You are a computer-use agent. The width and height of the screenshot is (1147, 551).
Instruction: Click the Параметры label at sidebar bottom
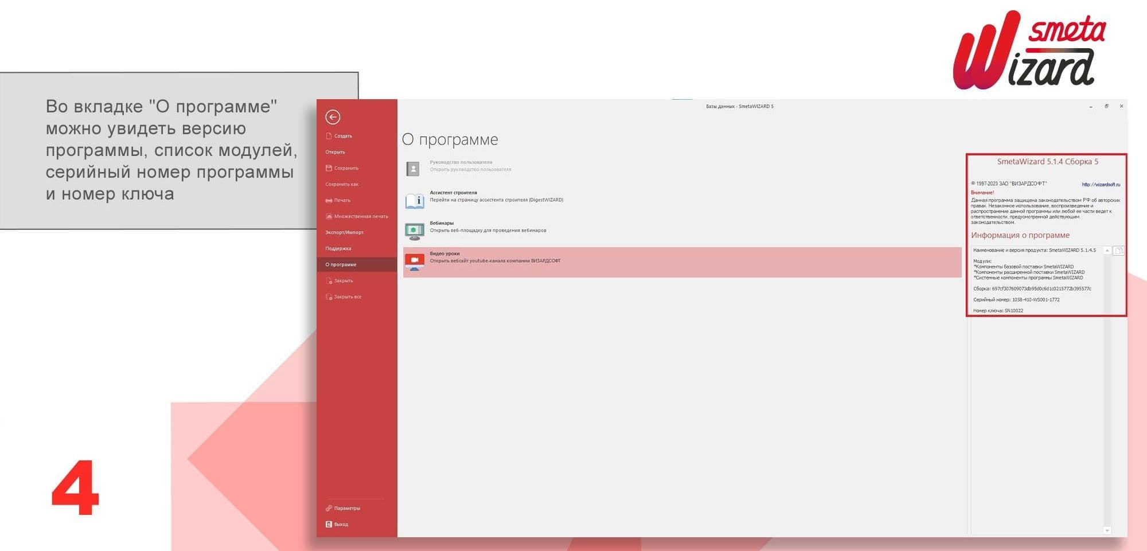(x=347, y=508)
